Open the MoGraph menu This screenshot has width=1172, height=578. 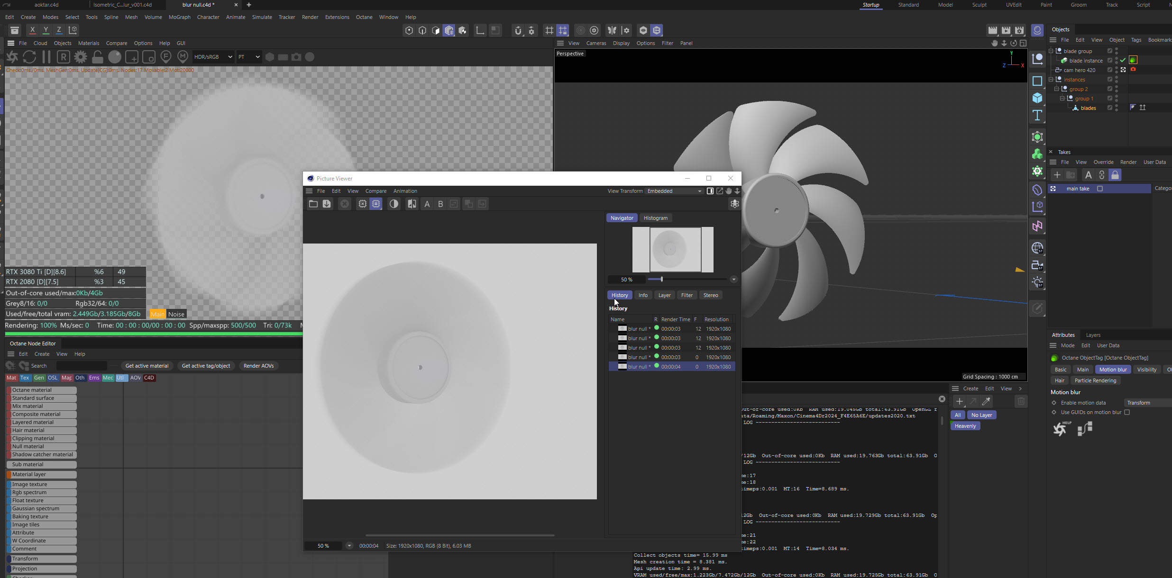coord(179,17)
